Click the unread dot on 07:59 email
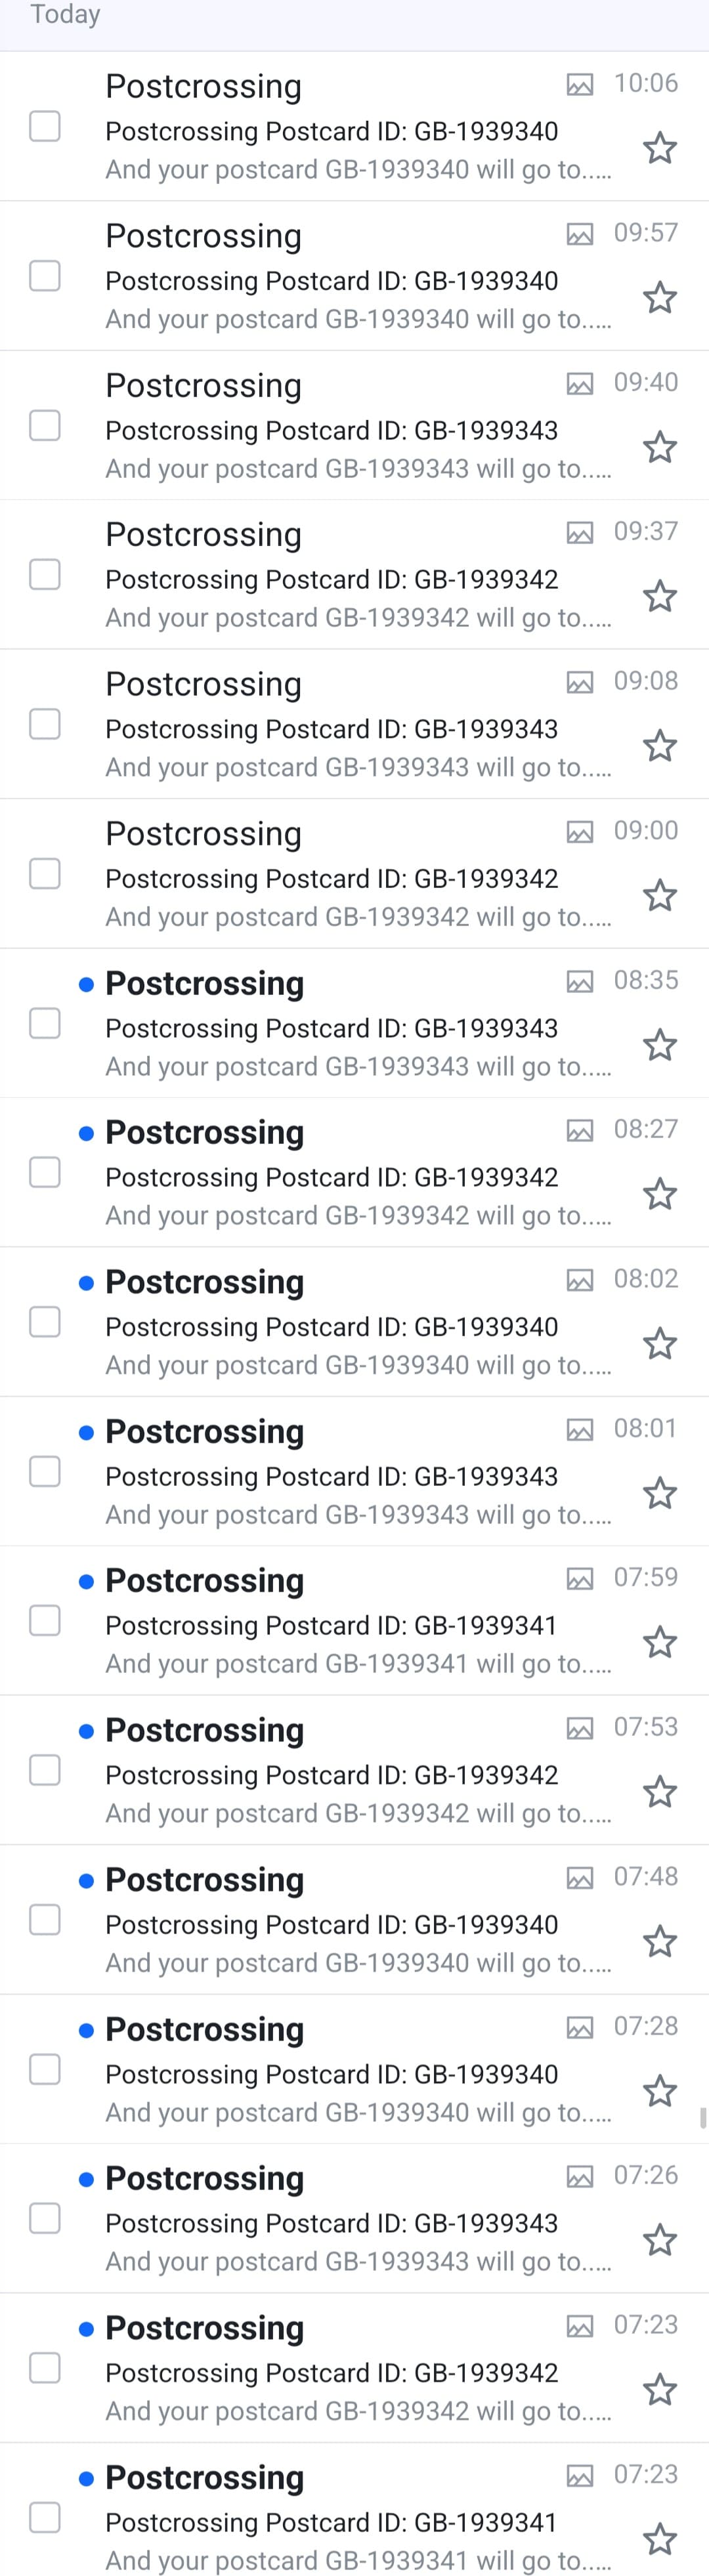 coord(87,1582)
